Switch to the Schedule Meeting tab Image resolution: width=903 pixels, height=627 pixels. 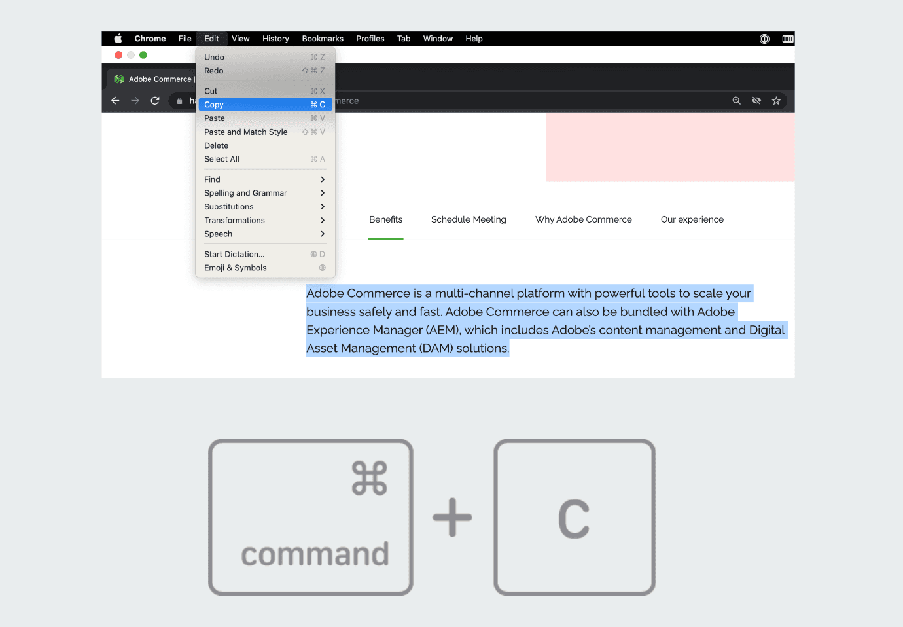469,220
